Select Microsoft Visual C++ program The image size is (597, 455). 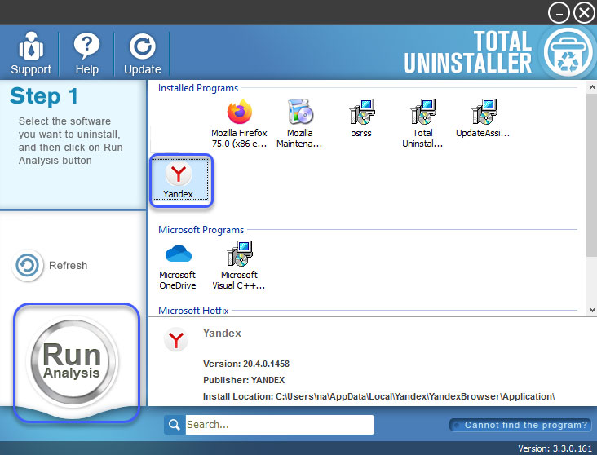239,266
